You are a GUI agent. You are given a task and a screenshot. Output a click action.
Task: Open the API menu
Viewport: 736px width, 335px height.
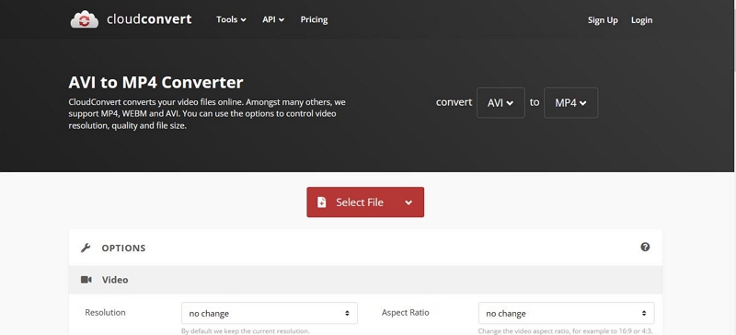pyautogui.click(x=273, y=19)
